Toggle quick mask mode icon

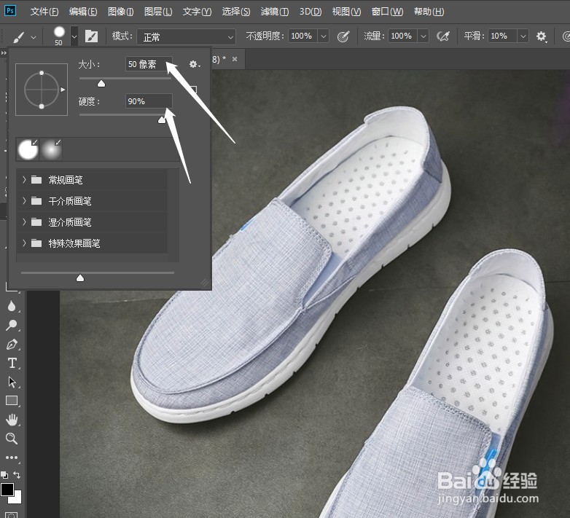click(11, 515)
